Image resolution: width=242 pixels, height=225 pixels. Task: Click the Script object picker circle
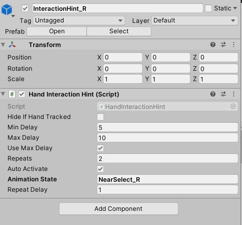click(233, 106)
